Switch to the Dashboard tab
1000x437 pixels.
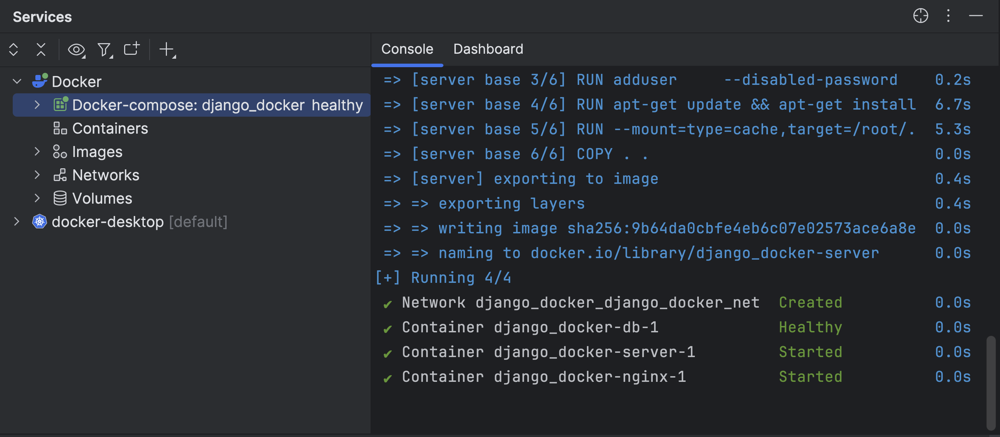click(x=488, y=48)
